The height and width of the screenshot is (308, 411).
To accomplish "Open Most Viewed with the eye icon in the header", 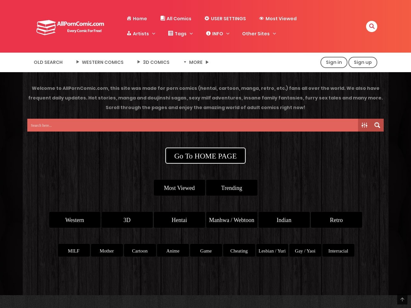I will [x=278, y=19].
